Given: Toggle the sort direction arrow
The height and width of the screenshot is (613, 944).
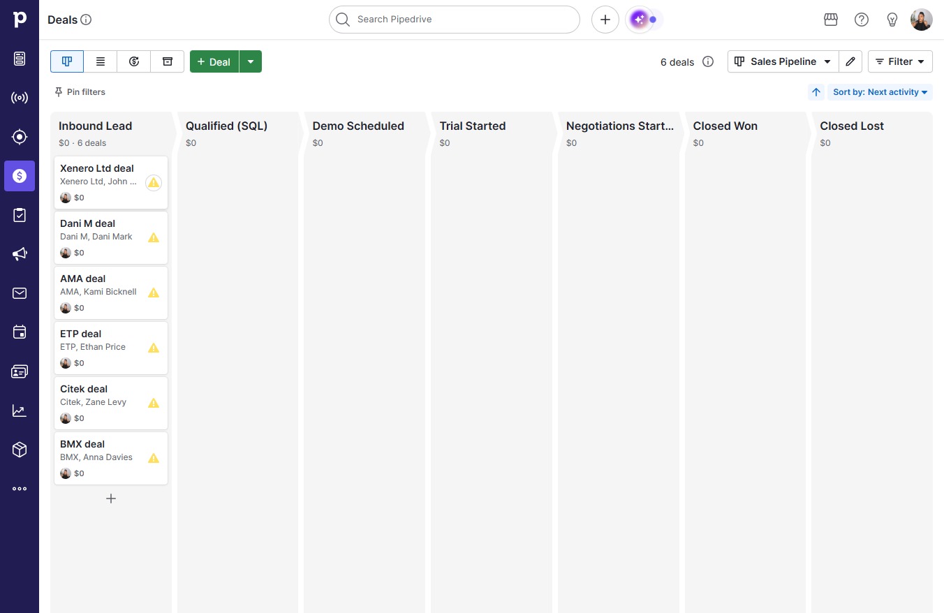Looking at the screenshot, I should point(816,92).
